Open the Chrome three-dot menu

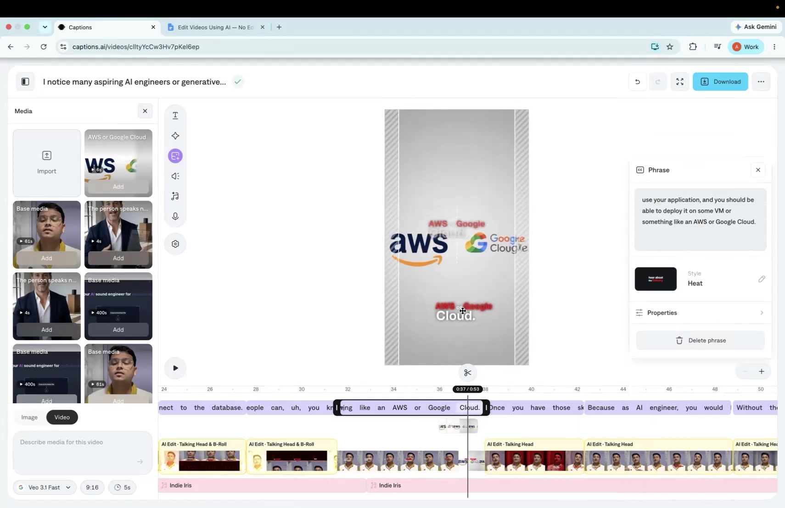point(774,47)
